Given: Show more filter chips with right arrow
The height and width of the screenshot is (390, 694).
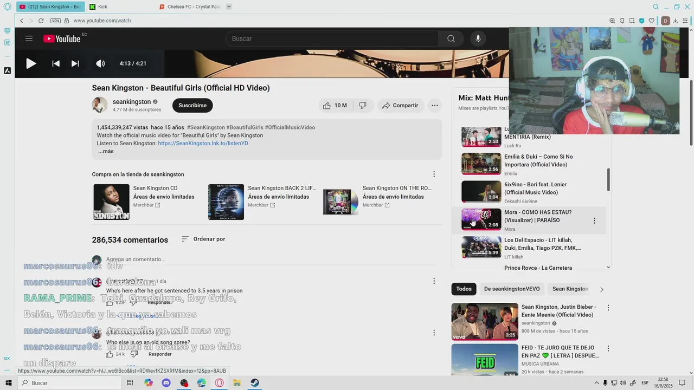Looking at the screenshot, I should click(601, 289).
